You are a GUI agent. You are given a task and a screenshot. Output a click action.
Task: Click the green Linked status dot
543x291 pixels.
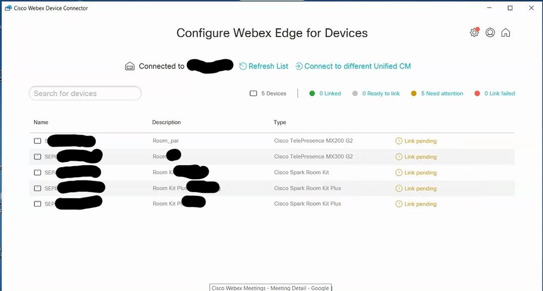312,93
